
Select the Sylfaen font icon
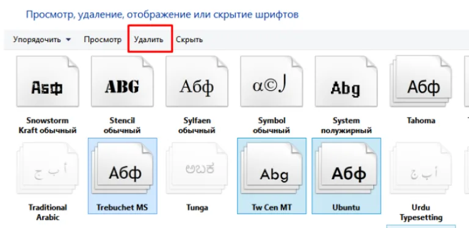coord(197,82)
